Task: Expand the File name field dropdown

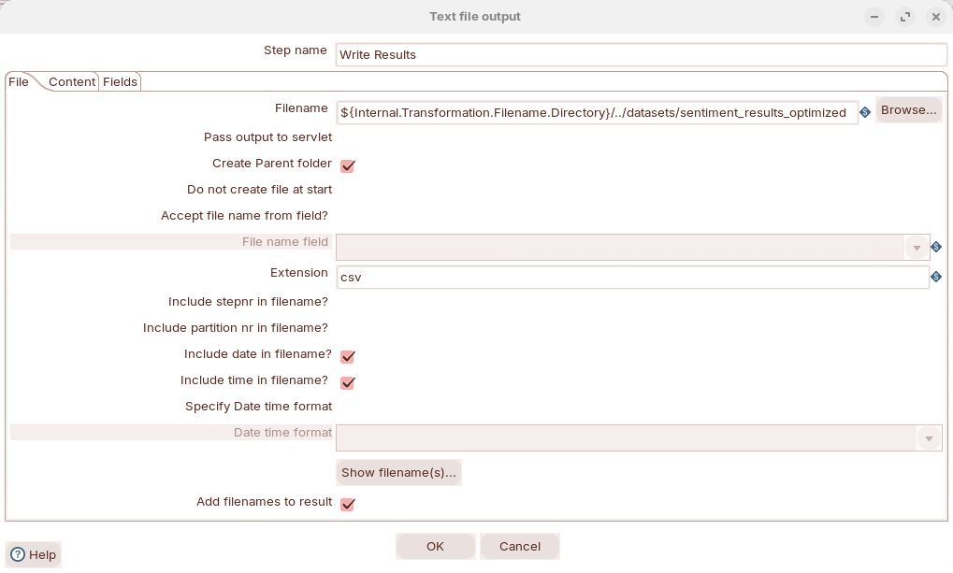Action: tap(917, 248)
